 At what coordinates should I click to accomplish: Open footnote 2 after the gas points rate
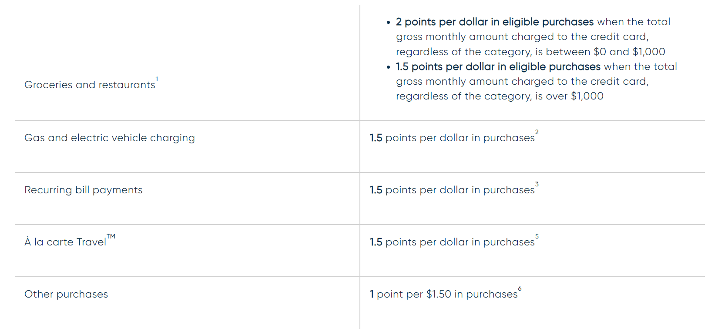537,132
